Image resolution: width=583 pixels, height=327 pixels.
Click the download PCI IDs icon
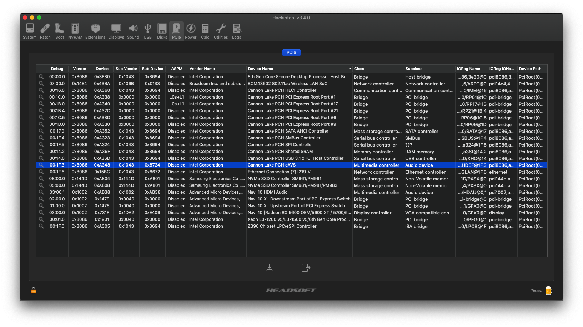point(270,268)
